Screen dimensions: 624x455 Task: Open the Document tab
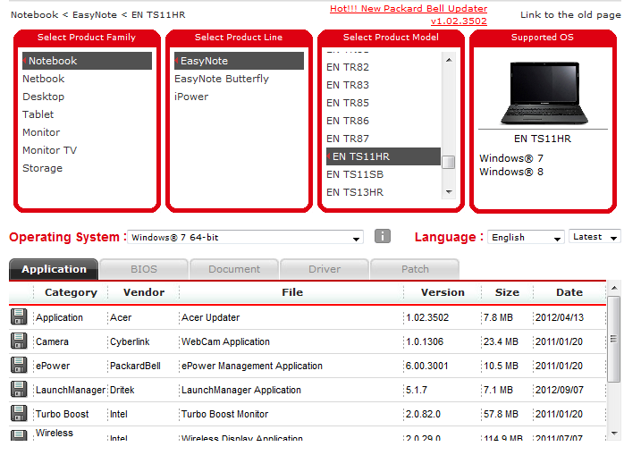tap(234, 269)
